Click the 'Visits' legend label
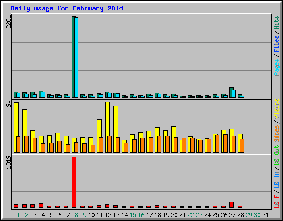Screen dimensions: 283x221 pos(277,109)
